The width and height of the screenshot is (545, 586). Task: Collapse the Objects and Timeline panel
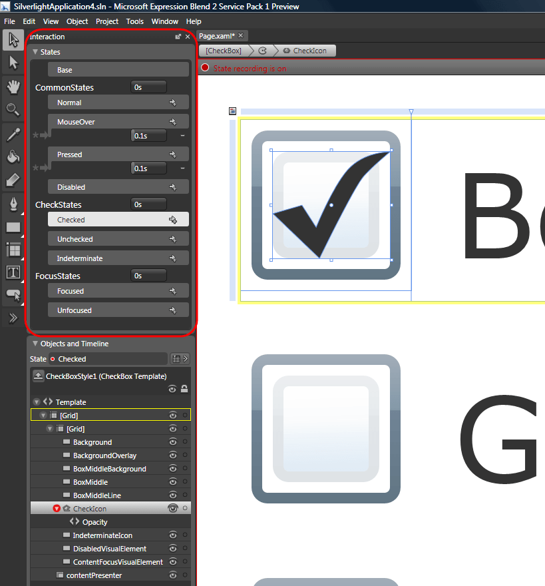[x=35, y=344]
